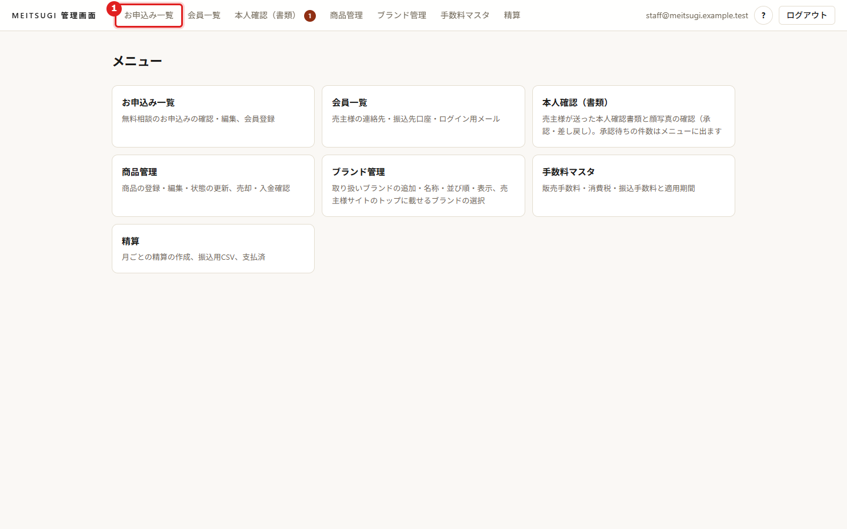Click the ログアウト button

(806, 15)
